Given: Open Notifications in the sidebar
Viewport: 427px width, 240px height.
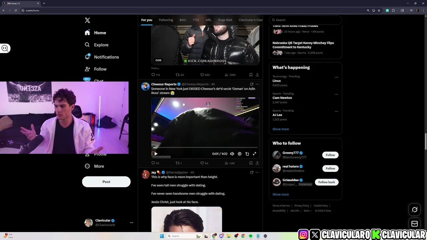Looking at the screenshot, I should pyautogui.click(x=102, y=57).
